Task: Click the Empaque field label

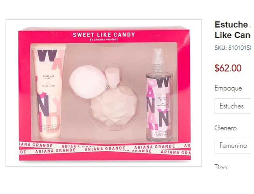Action: (228, 88)
